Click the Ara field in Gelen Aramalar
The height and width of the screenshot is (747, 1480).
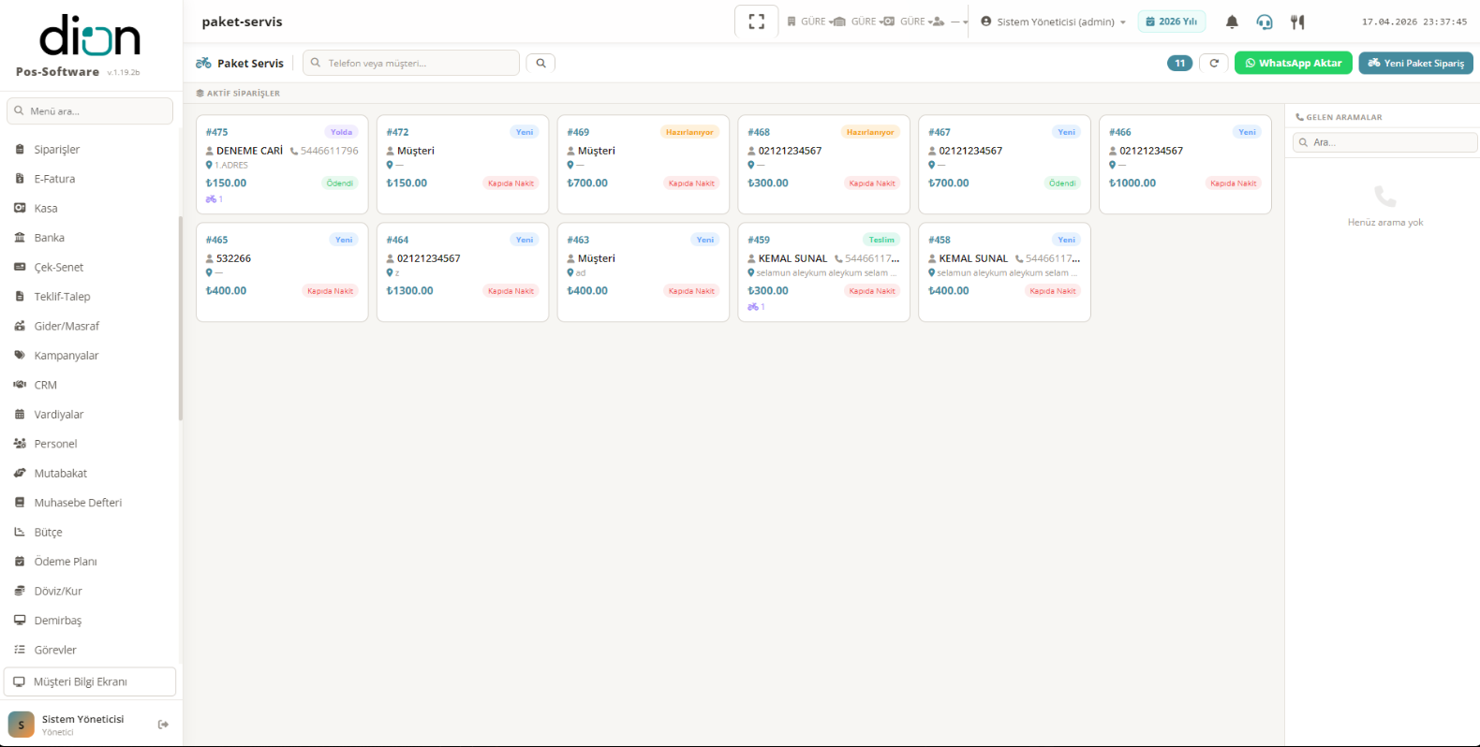pyautogui.click(x=1384, y=142)
